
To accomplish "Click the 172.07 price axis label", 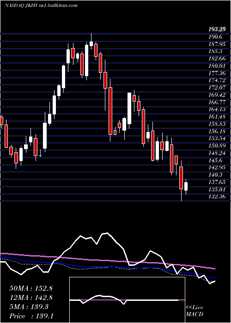I will tap(217, 88).
